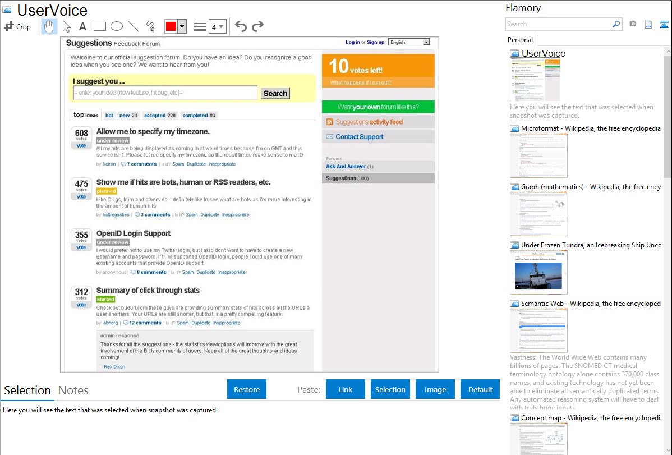The width and height of the screenshot is (672, 455).
Task: Click the icon next to UserVoice list entry
Action: click(514, 54)
